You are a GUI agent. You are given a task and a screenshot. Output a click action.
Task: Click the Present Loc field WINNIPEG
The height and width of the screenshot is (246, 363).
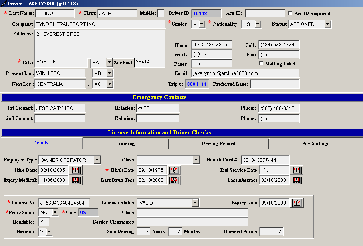(60, 73)
